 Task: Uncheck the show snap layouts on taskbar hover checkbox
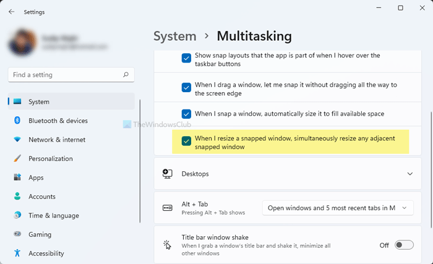point(186,59)
